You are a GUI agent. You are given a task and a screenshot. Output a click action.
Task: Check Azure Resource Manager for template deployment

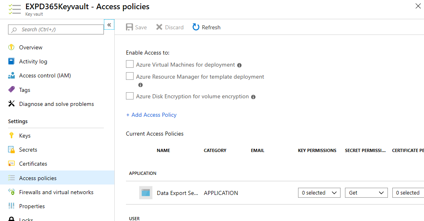(x=130, y=76)
